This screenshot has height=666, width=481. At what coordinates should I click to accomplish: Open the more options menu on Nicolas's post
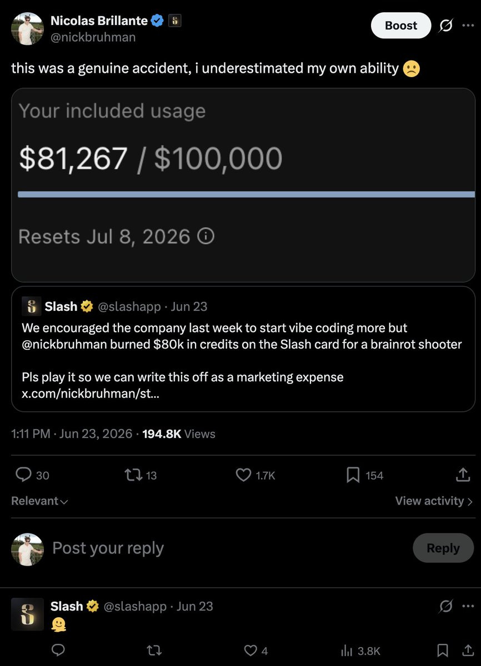pyautogui.click(x=468, y=26)
